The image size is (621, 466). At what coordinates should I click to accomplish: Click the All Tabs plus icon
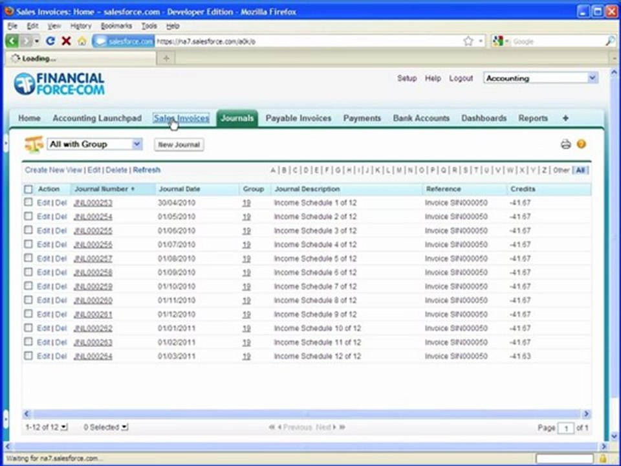coord(565,118)
